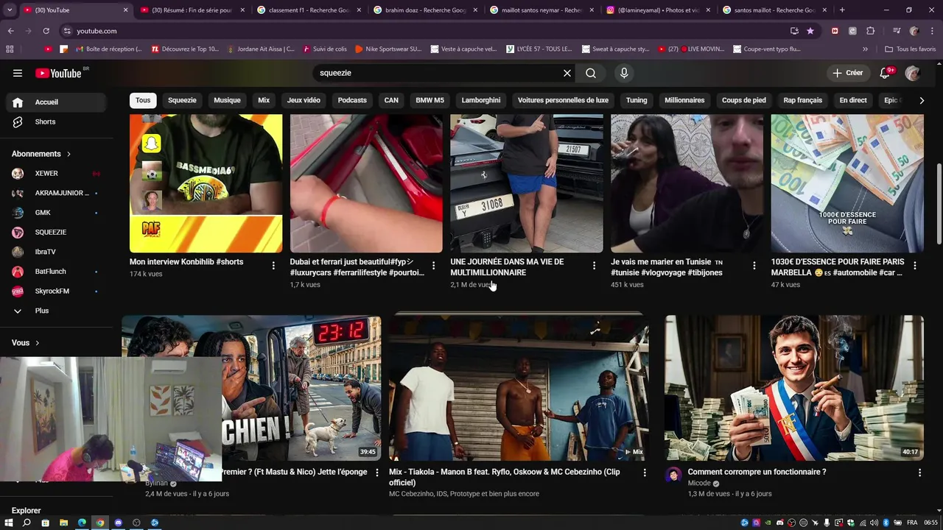Open the Boîte de réception bookmark
This screenshot has height=530, width=943.
pos(108,49)
